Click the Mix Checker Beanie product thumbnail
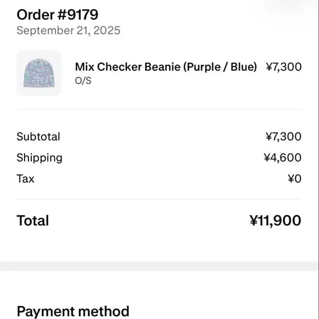 tap(39, 73)
